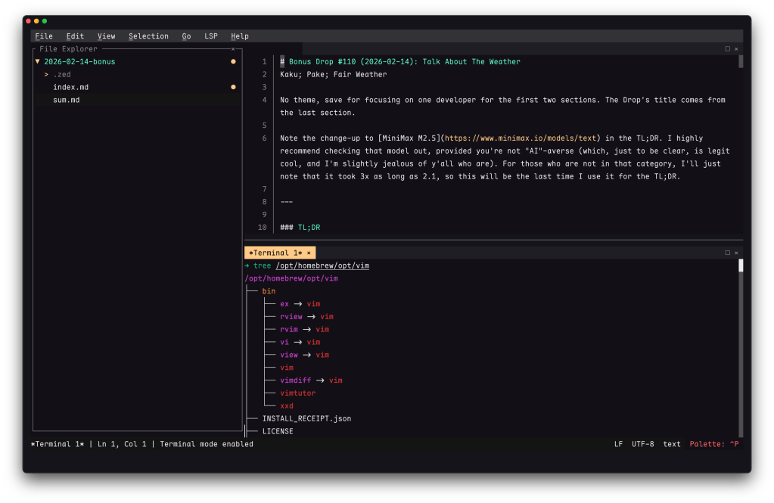Expand the .zed folder
The height and width of the screenshot is (503, 774).
tap(47, 75)
